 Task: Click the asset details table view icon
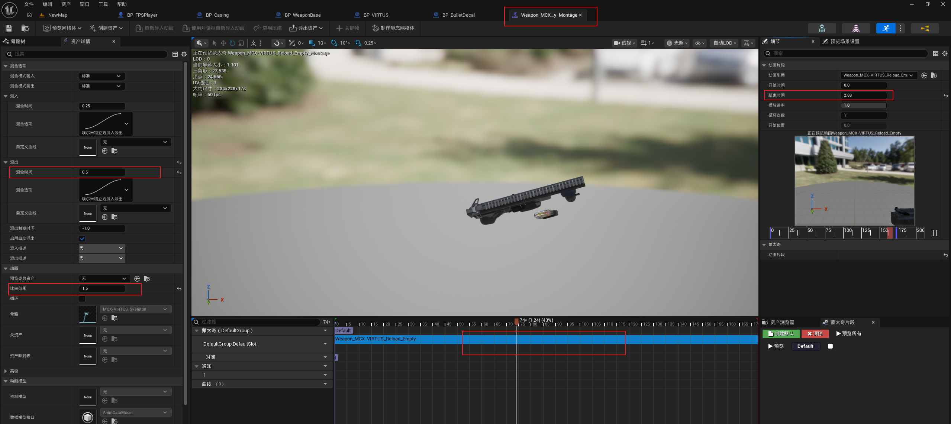(175, 54)
